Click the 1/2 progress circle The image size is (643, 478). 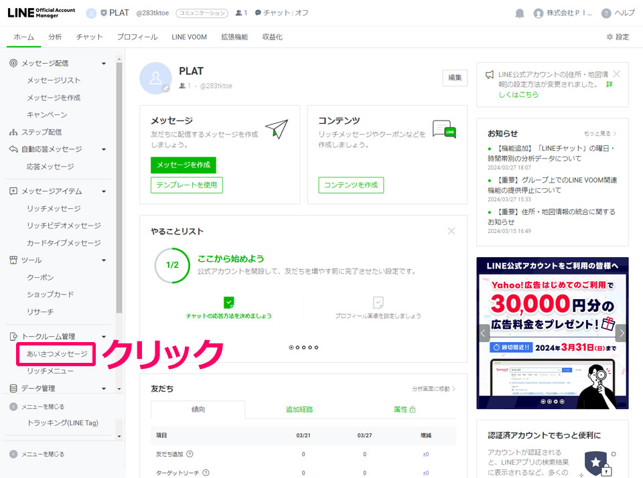point(172,265)
